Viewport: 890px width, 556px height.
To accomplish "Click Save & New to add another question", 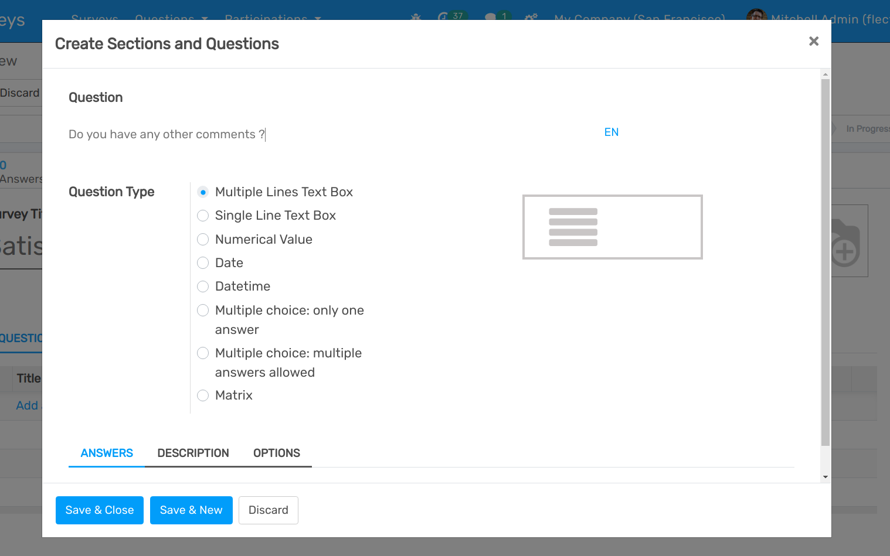I will click(191, 510).
